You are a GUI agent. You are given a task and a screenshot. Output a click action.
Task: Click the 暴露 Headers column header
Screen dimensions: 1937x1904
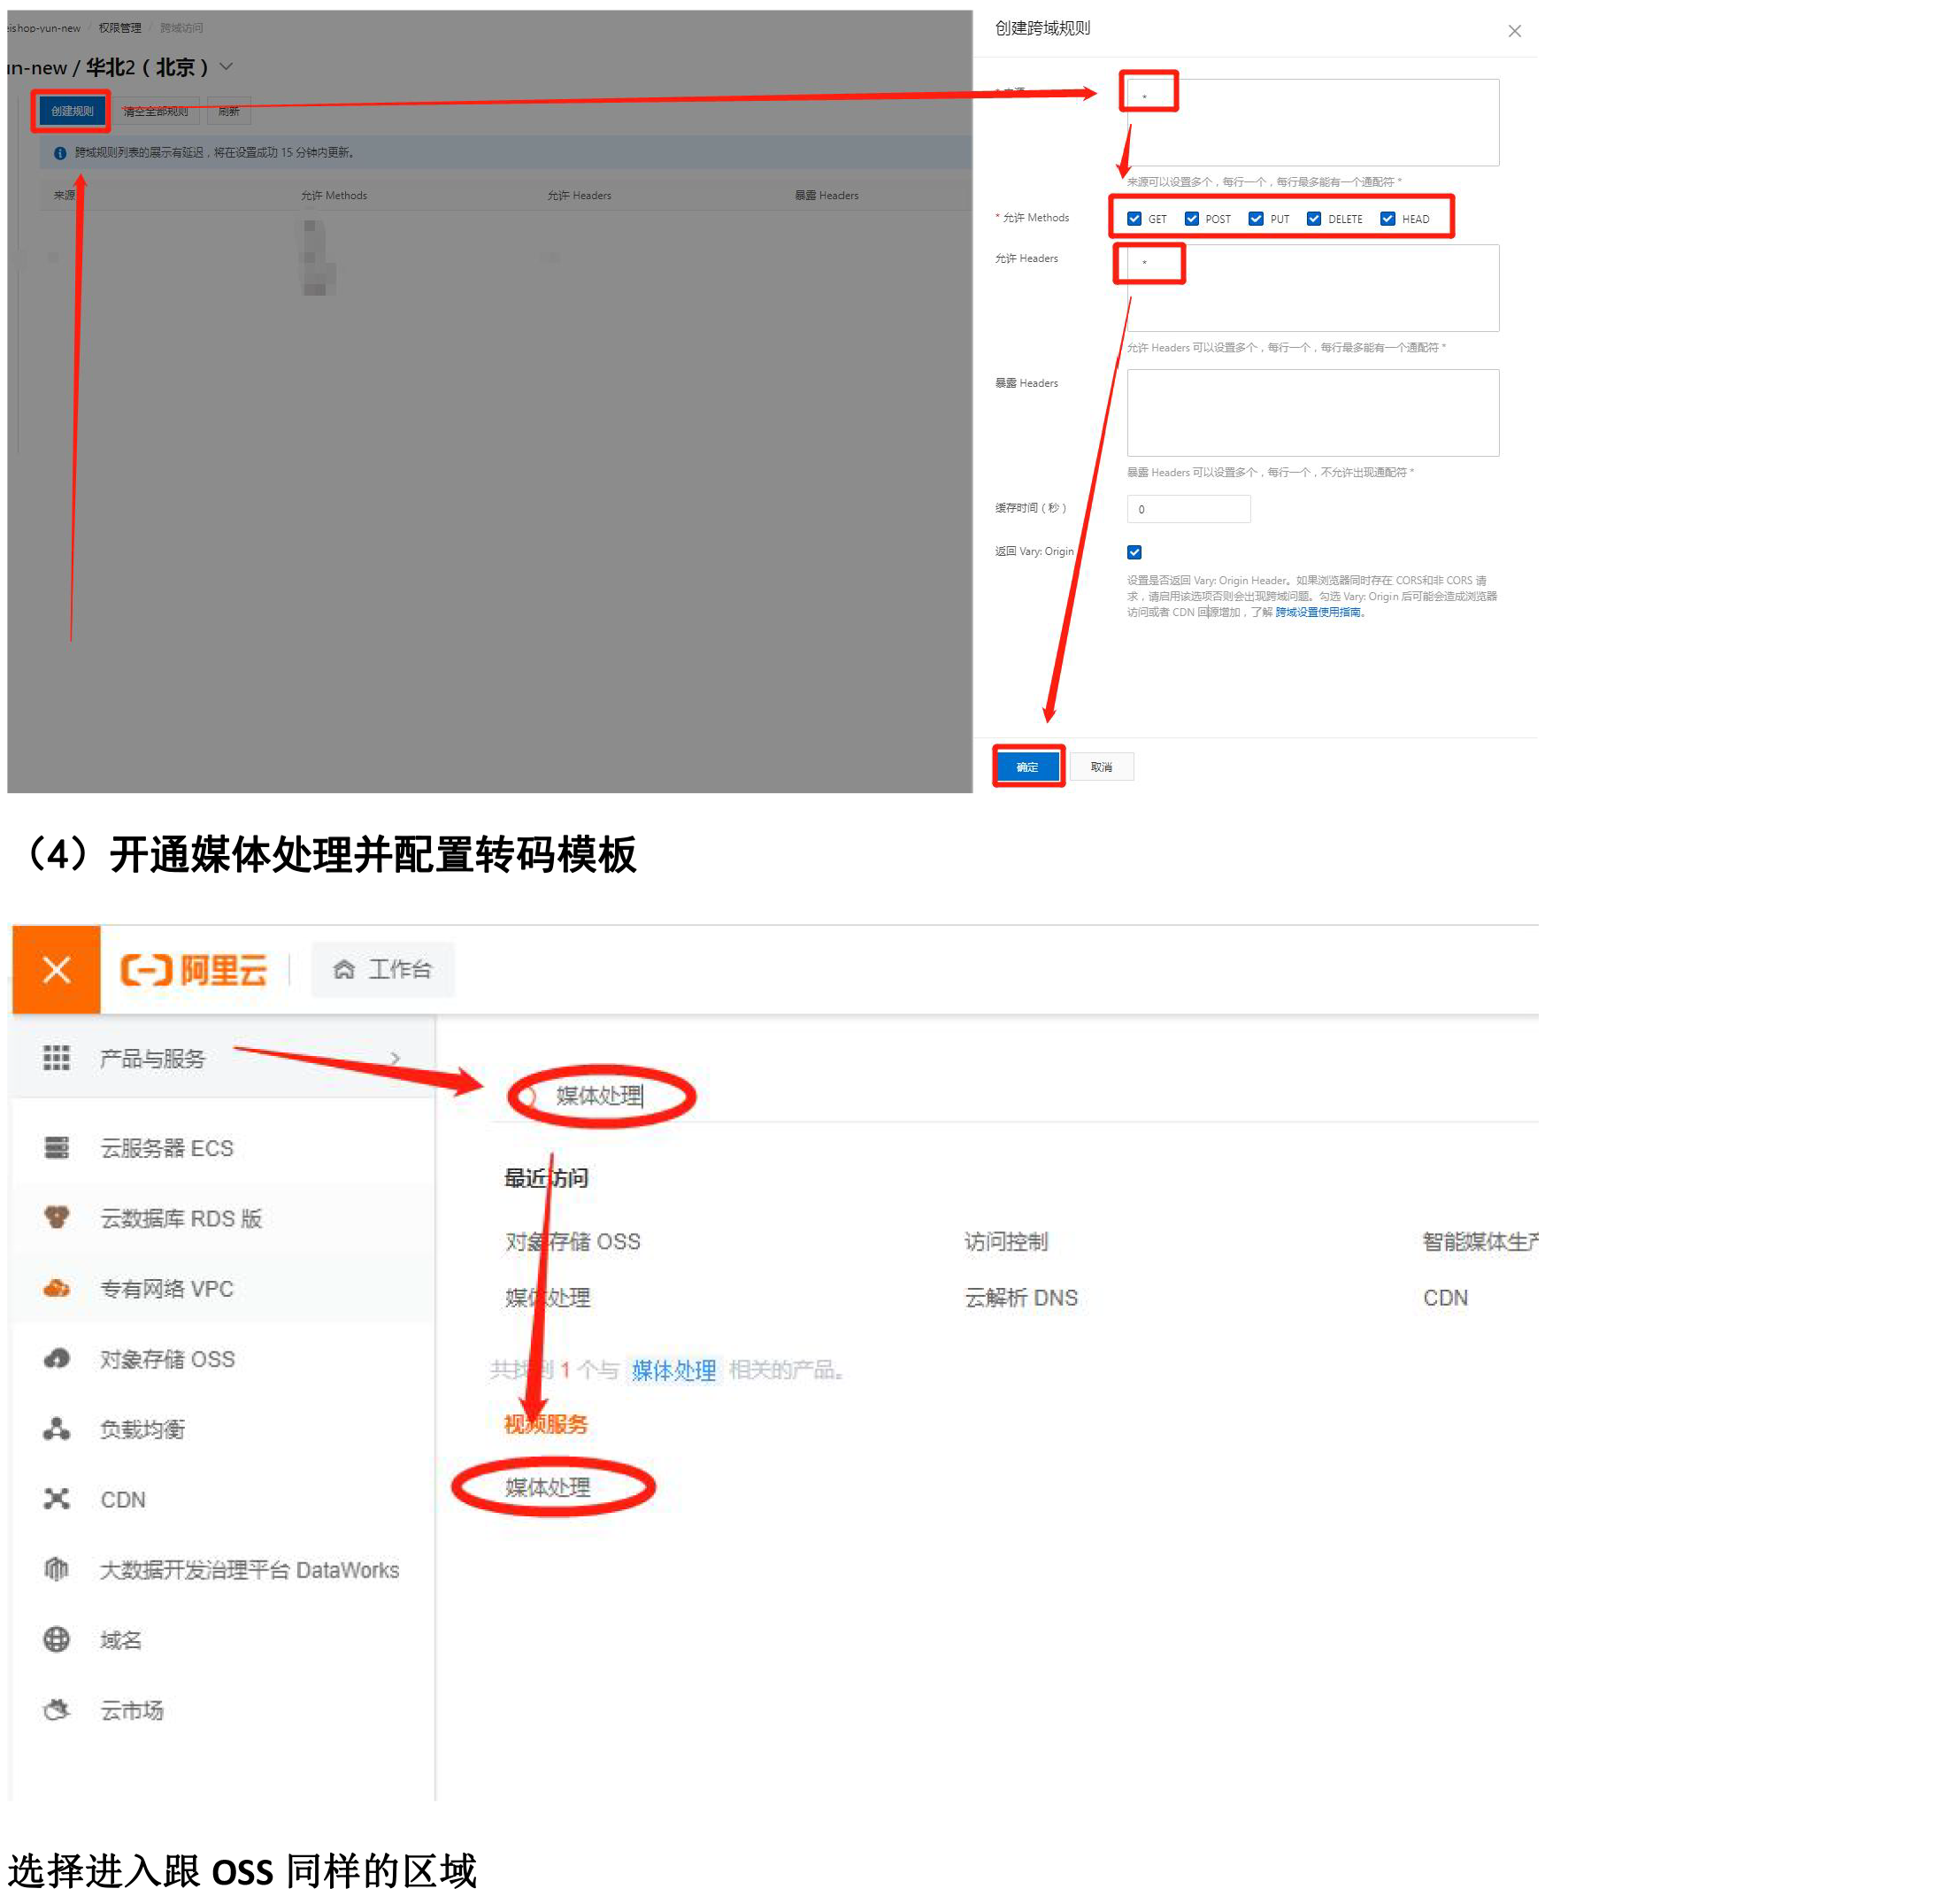(826, 195)
